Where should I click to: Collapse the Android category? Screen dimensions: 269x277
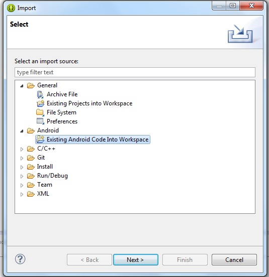[22, 131]
